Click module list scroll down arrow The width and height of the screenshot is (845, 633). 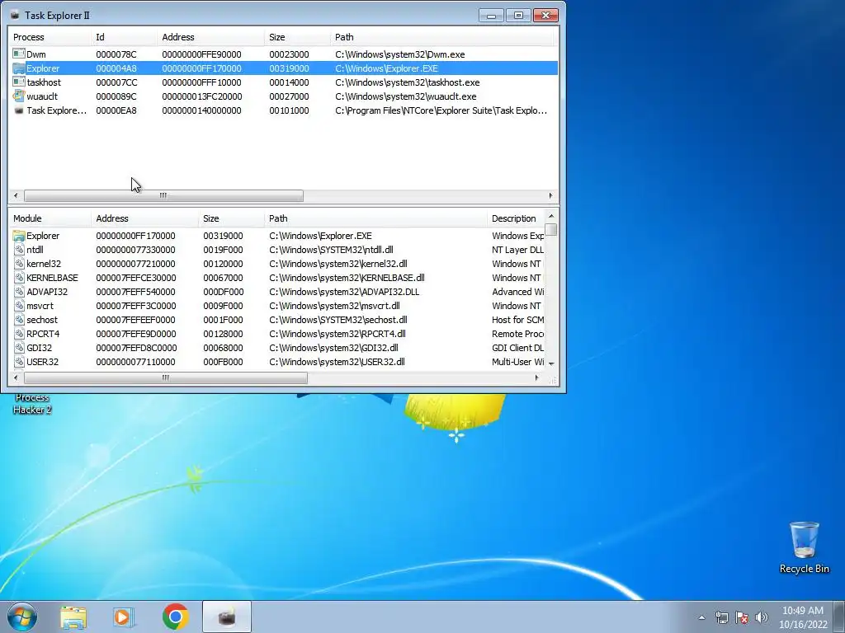pos(551,363)
